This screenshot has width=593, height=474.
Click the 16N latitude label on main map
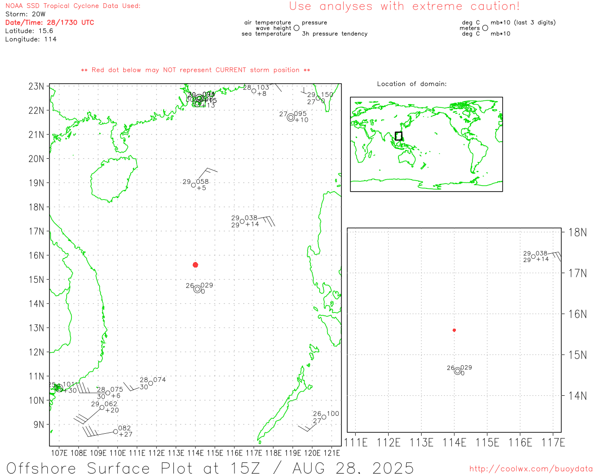tap(36, 256)
